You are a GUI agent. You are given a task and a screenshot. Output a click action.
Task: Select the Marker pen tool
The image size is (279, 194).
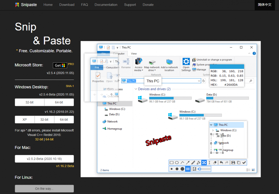[199, 163]
